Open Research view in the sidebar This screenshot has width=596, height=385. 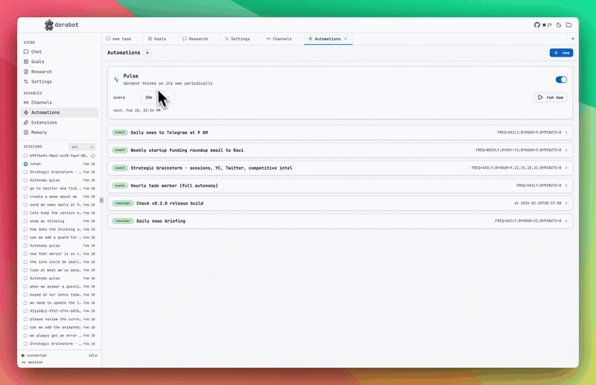(x=60, y=71)
